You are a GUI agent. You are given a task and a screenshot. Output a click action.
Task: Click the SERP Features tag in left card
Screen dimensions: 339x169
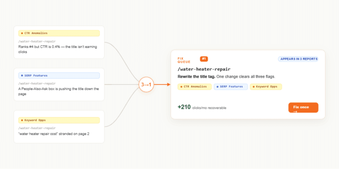coord(59,76)
